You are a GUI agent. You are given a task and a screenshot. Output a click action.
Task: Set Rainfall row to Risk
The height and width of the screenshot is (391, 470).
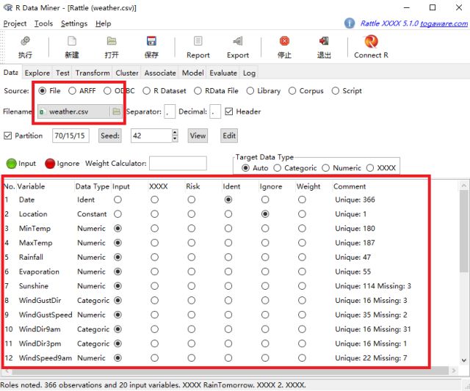pos(192,257)
